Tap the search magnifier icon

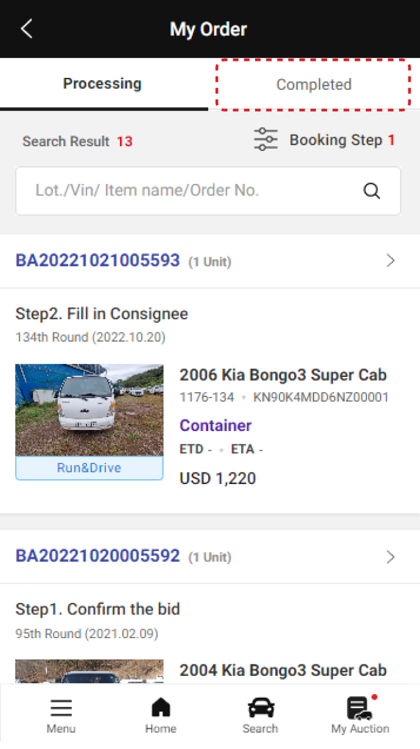tap(371, 191)
